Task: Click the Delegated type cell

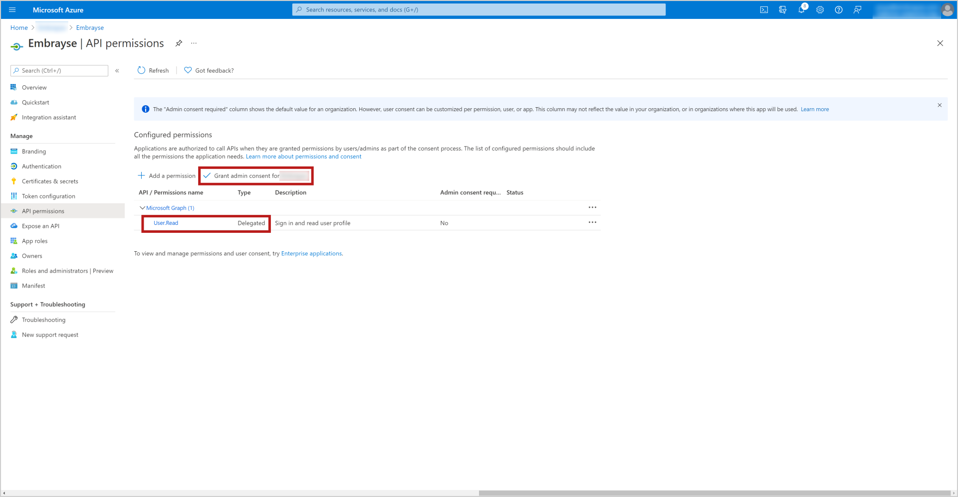Action: click(x=251, y=223)
